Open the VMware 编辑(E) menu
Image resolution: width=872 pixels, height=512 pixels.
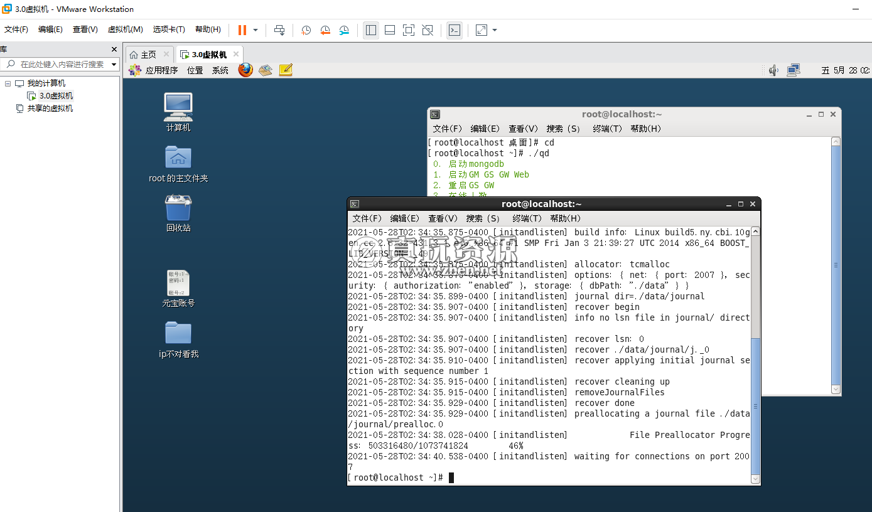tap(50, 29)
